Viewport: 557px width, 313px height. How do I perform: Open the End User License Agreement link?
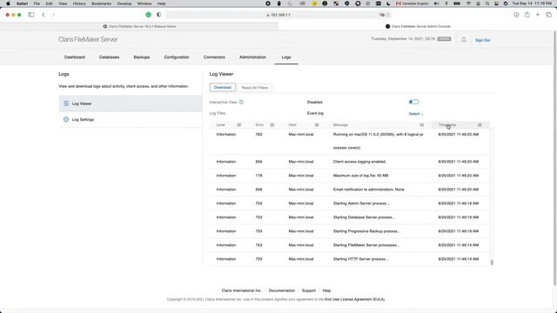coord(354,299)
